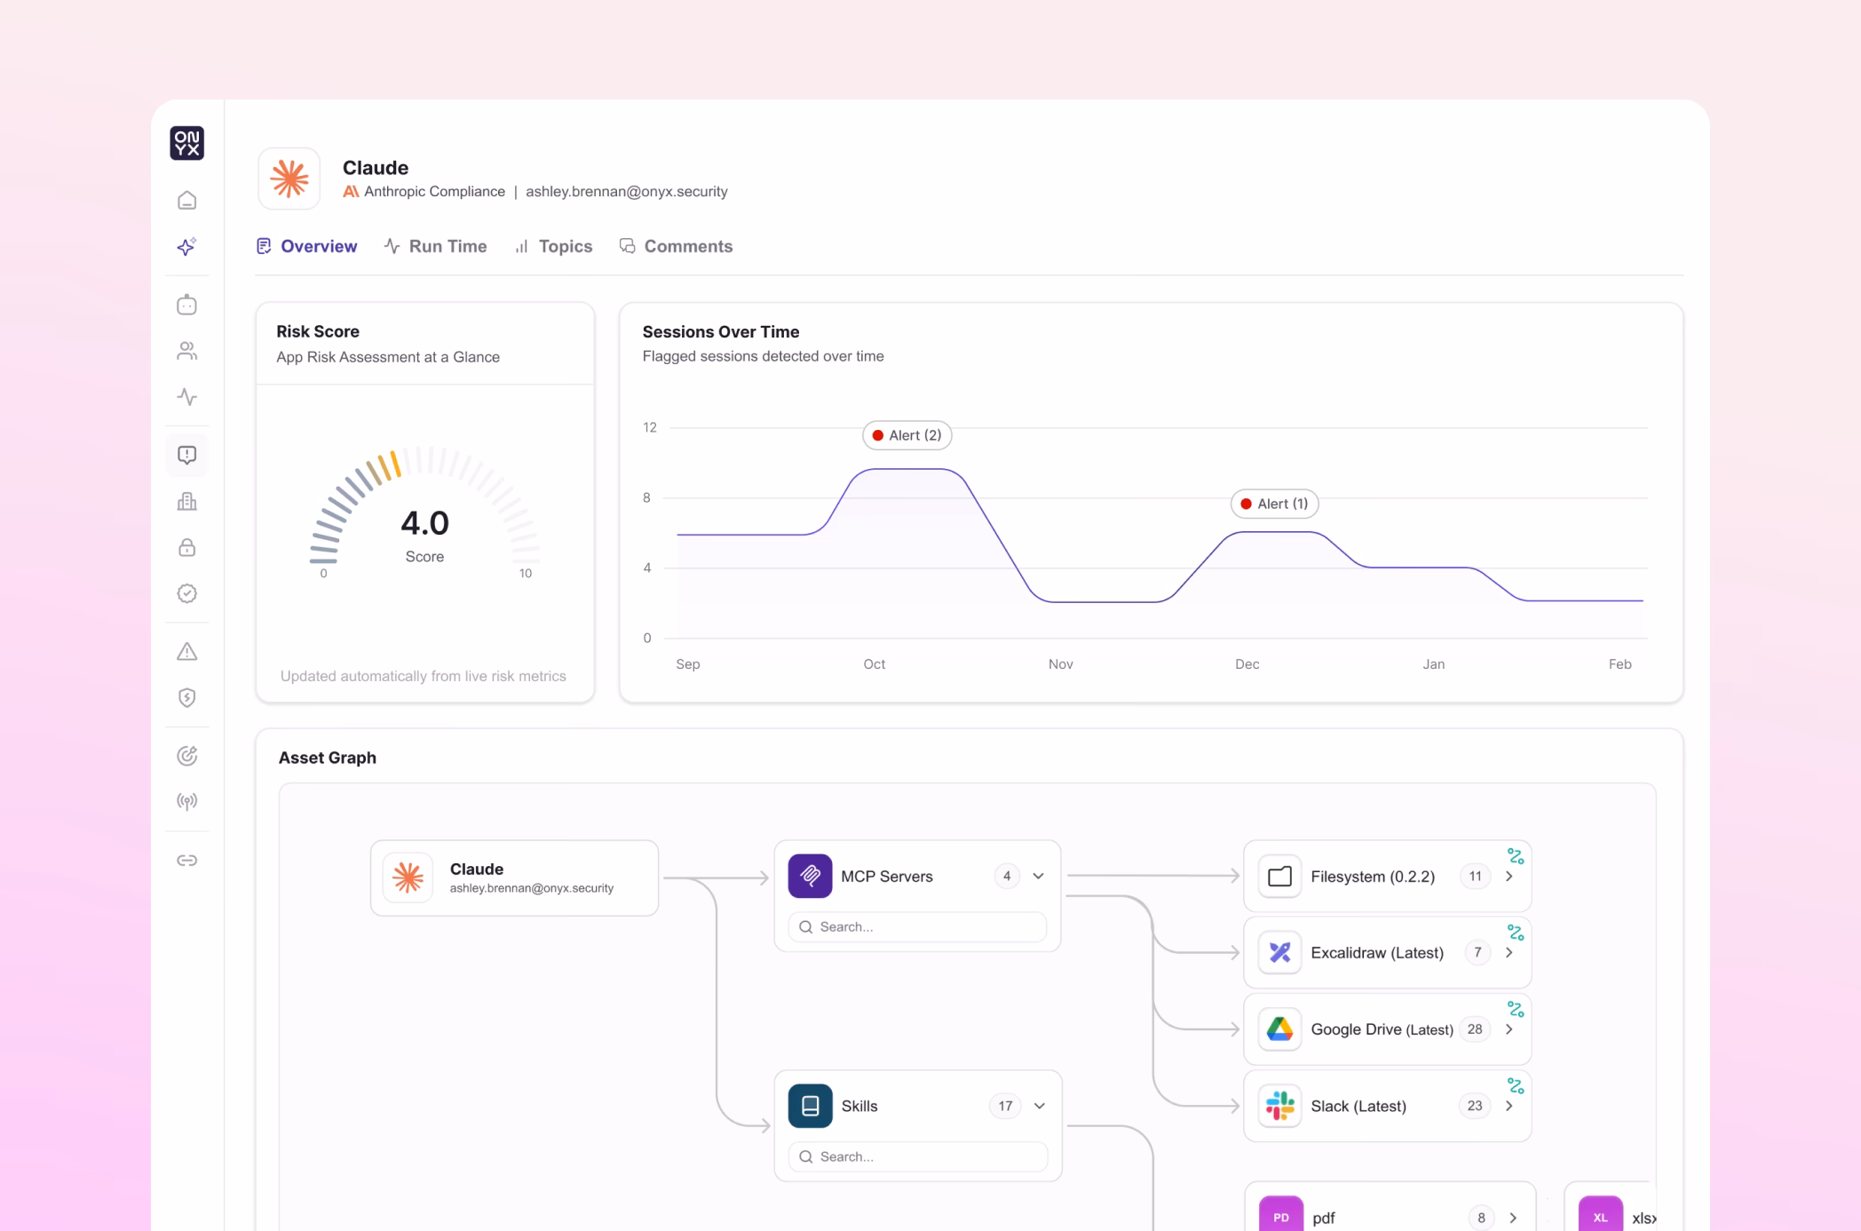Viewport: 1861px width, 1231px height.
Task: Click the connection icon above Excalidraw card
Action: click(1516, 933)
